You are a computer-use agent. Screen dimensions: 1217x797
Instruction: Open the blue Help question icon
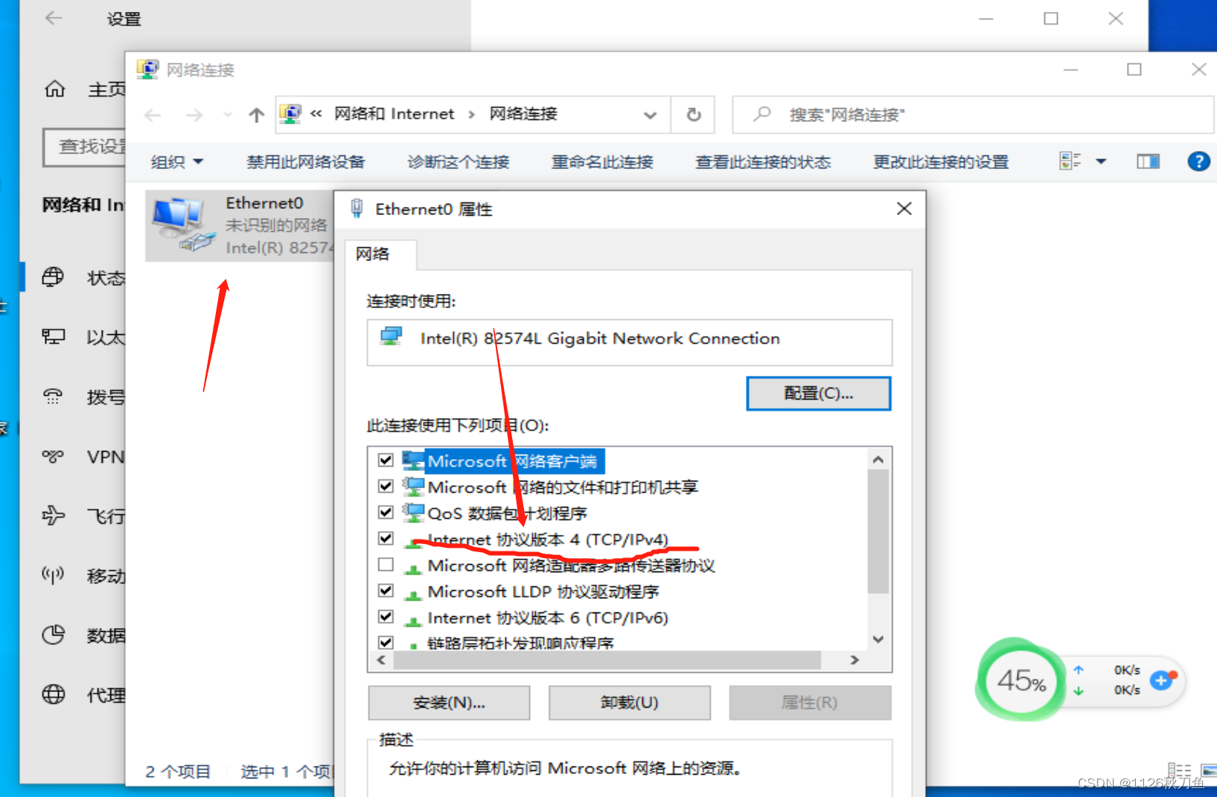1198,161
